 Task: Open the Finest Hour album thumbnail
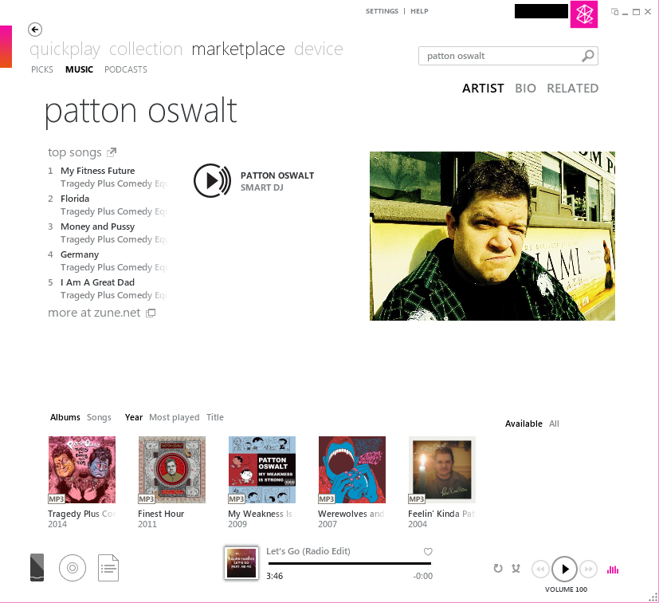(172, 470)
